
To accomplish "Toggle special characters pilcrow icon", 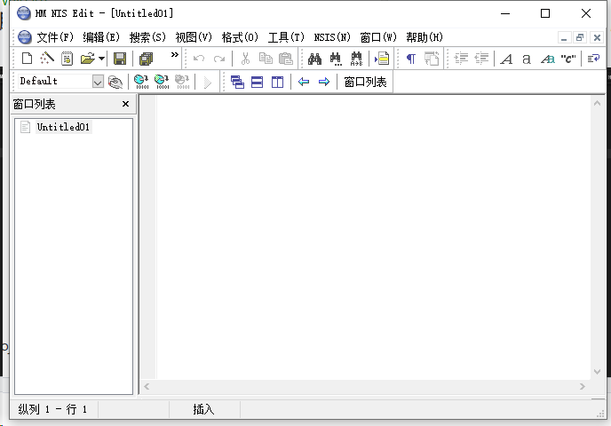I will pos(410,59).
